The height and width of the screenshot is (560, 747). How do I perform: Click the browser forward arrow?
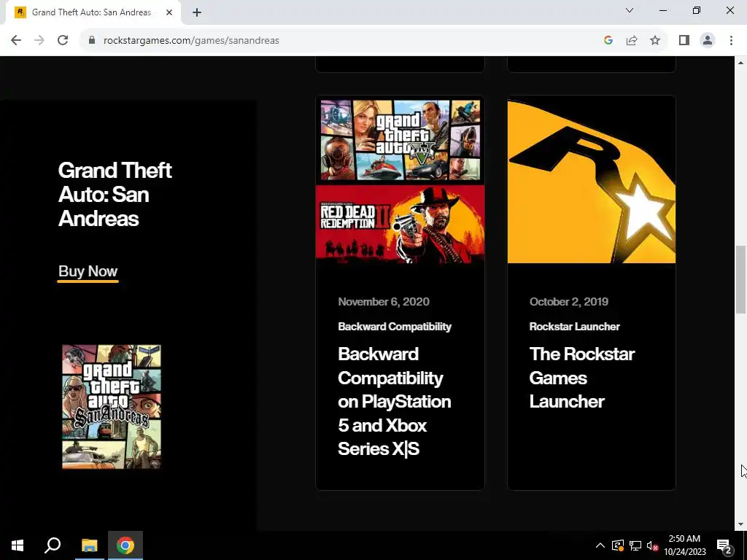(39, 41)
